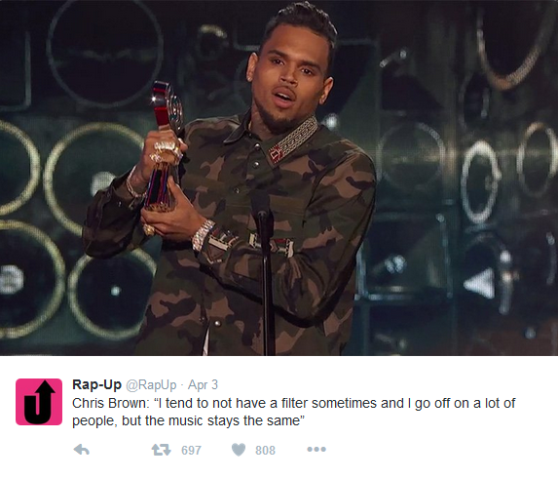558x478 pixels.
Task: Click the "Chris Brown:" text in the tweet
Action: click(x=110, y=403)
